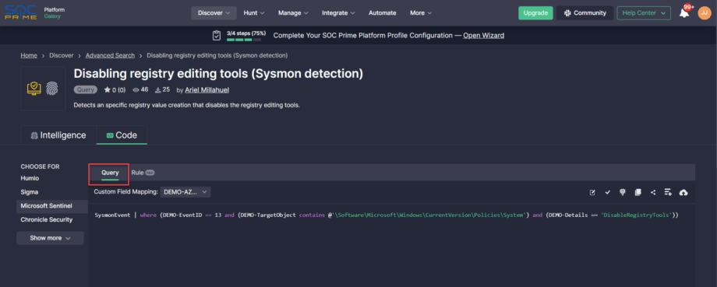Click the description text starting 'Detects an specific'
Viewport: 717px width, 287px height.
[x=186, y=105]
